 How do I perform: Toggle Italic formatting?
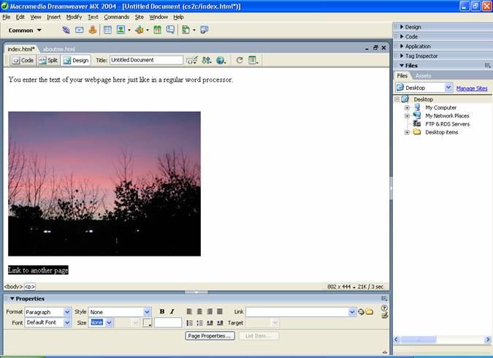tap(172, 311)
